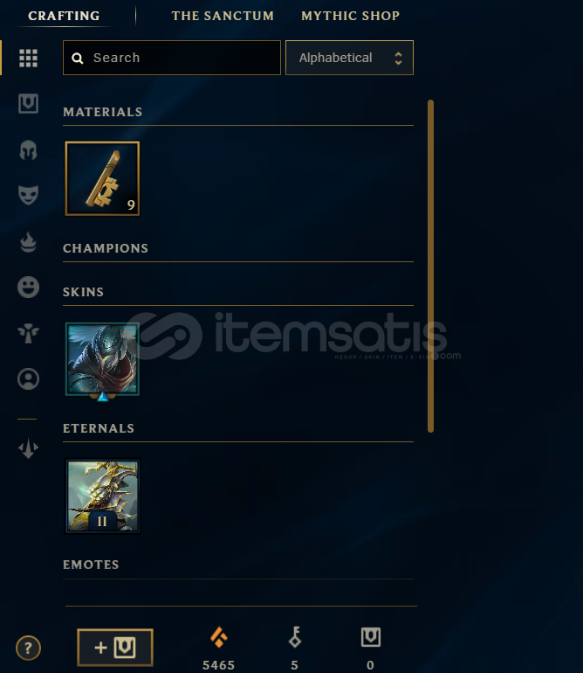
Task: Switch to The Sanctum tab
Action: click(223, 16)
